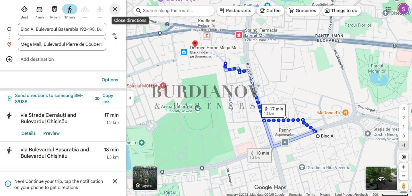Open the Spring Farmacia marker icon
Viewport: 412px width, 196px height.
click(x=239, y=35)
